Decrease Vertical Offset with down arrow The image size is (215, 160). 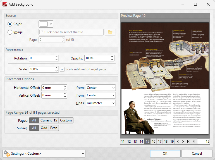[65, 97]
